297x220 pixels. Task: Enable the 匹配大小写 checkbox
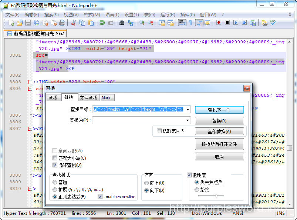click(x=55, y=158)
